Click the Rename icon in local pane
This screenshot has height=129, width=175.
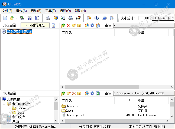click(x=79, y=93)
